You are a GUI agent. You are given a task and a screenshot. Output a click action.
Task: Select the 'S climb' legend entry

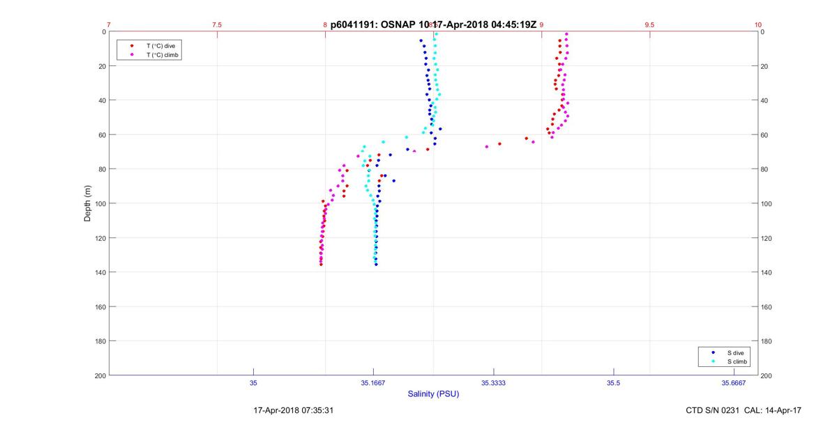tap(737, 362)
